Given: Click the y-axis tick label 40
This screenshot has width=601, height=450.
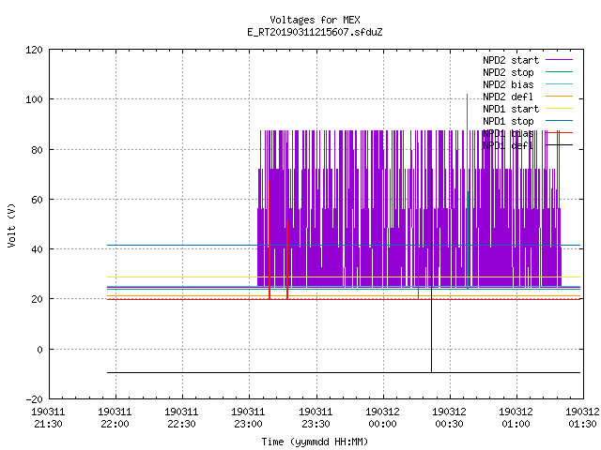Looking at the screenshot, I should [x=37, y=249].
